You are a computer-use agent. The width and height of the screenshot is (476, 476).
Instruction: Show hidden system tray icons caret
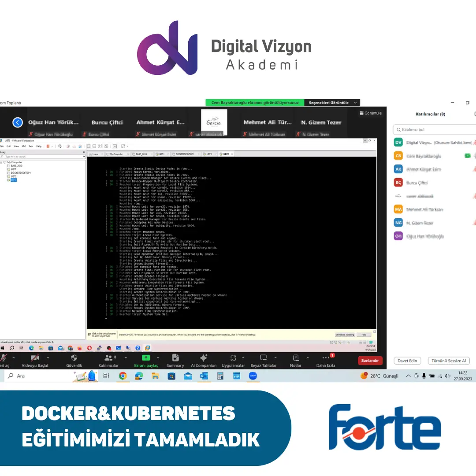point(408,376)
